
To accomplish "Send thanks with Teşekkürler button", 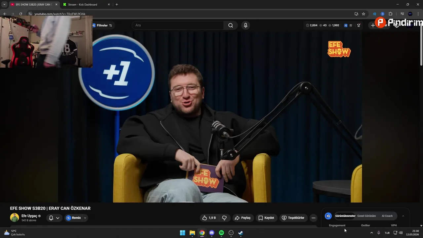I will pyautogui.click(x=293, y=218).
